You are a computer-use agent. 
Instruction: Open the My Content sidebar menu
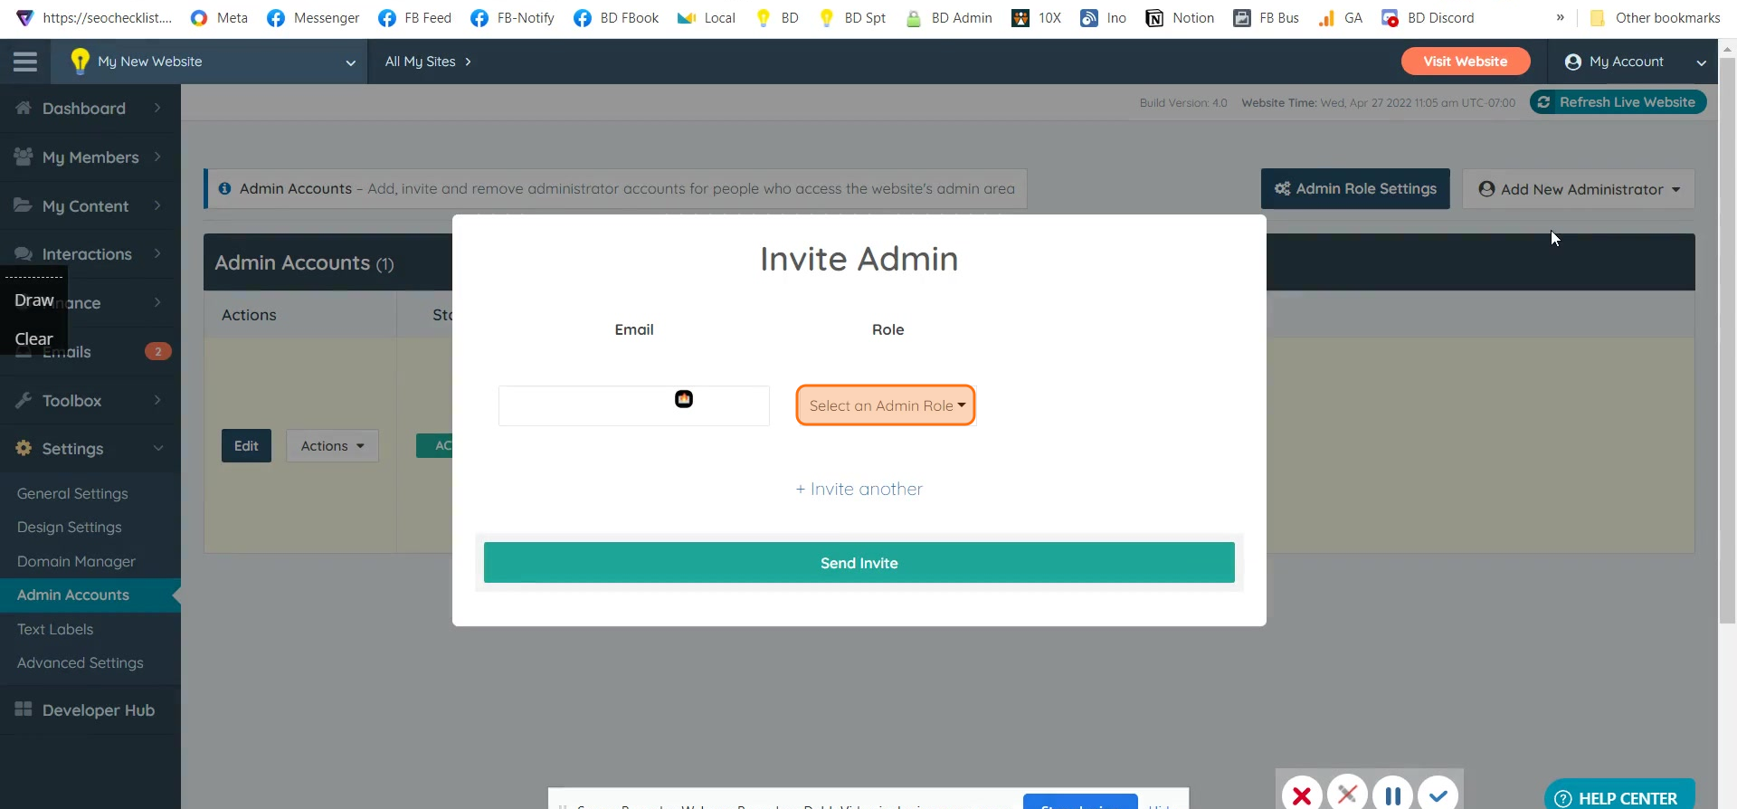pyautogui.click(x=90, y=206)
